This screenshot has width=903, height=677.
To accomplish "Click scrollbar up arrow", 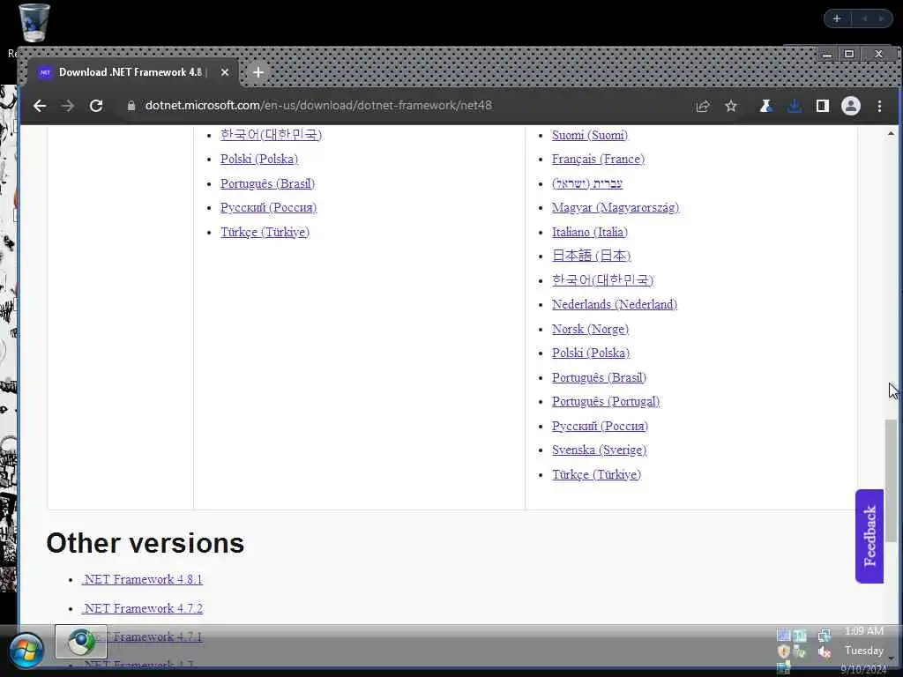I will [891, 134].
